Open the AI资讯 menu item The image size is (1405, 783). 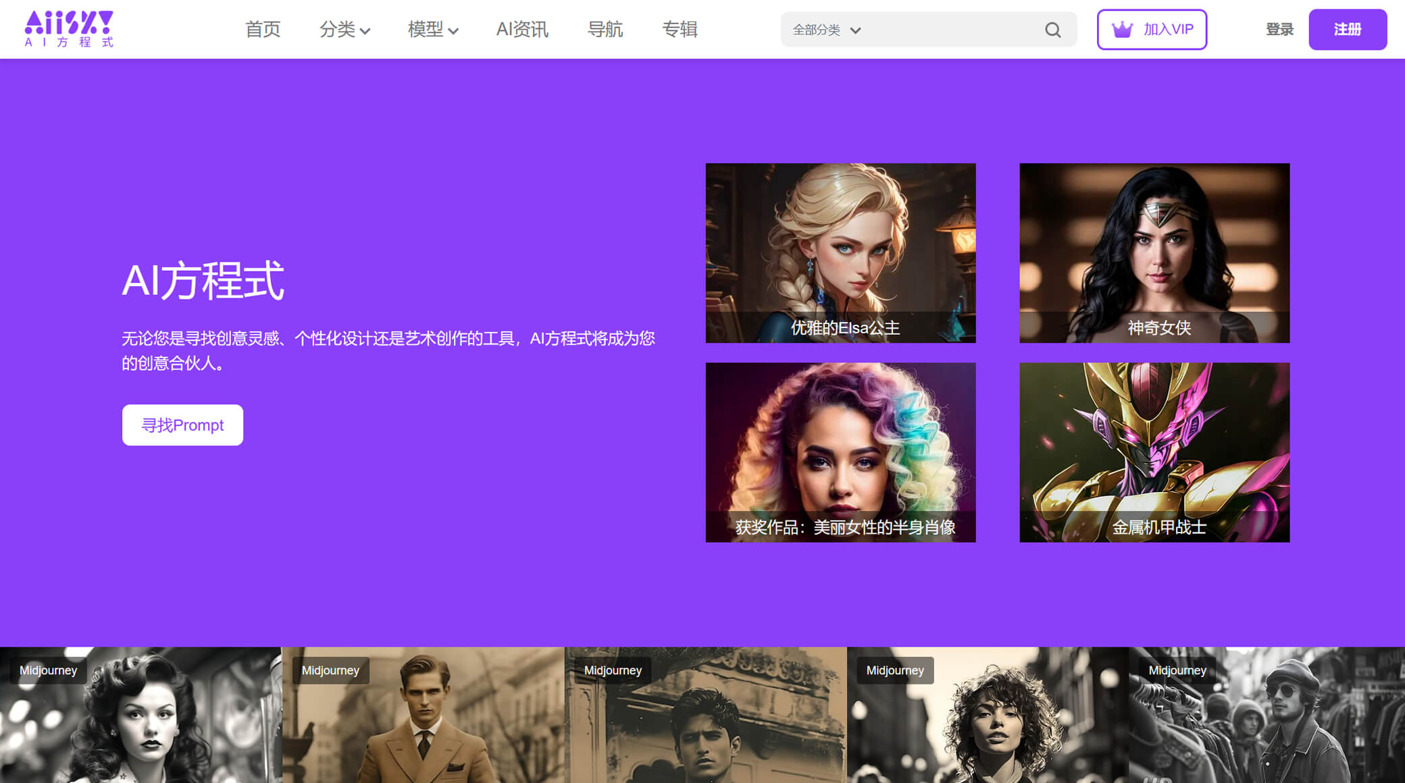click(x=522, y=29)
